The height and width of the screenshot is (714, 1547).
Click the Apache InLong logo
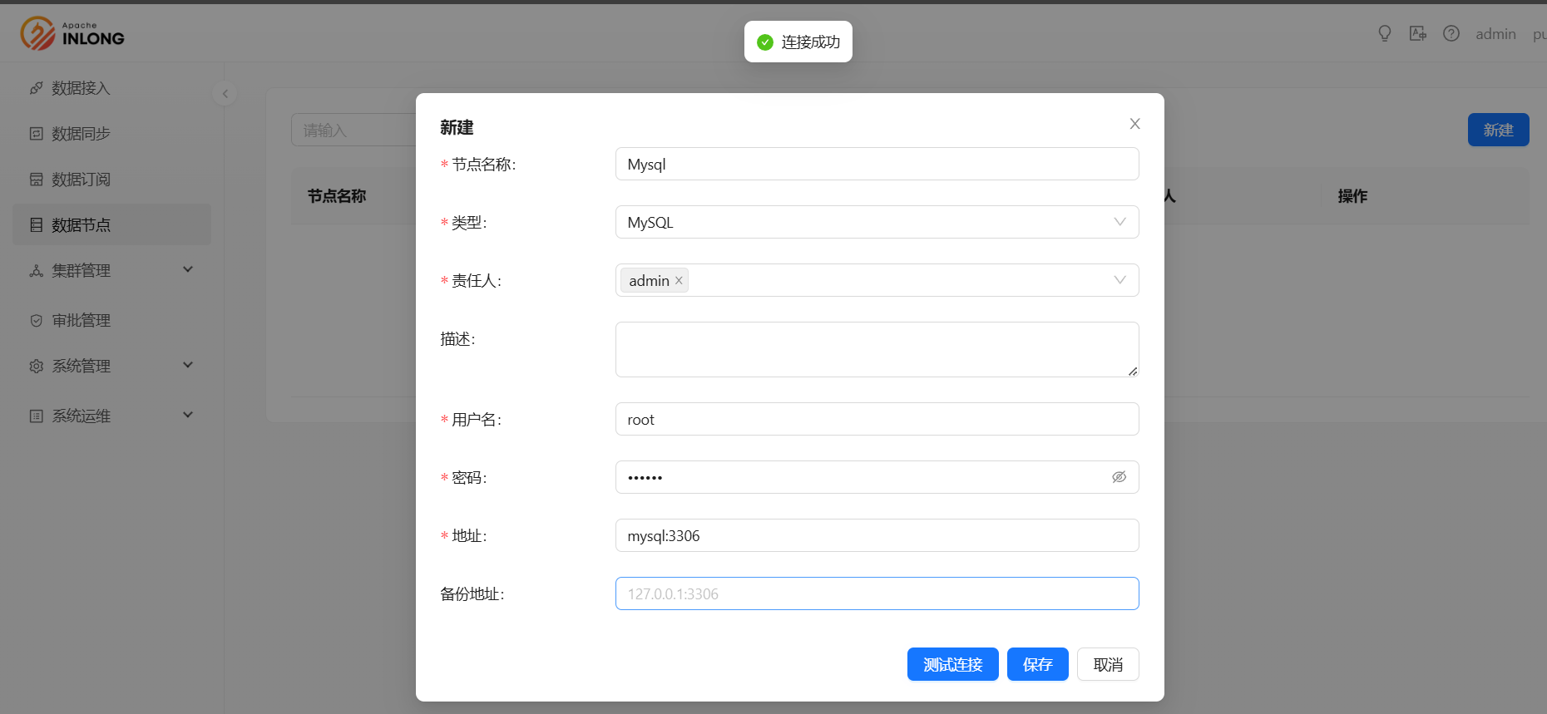[x=72, y=33]
